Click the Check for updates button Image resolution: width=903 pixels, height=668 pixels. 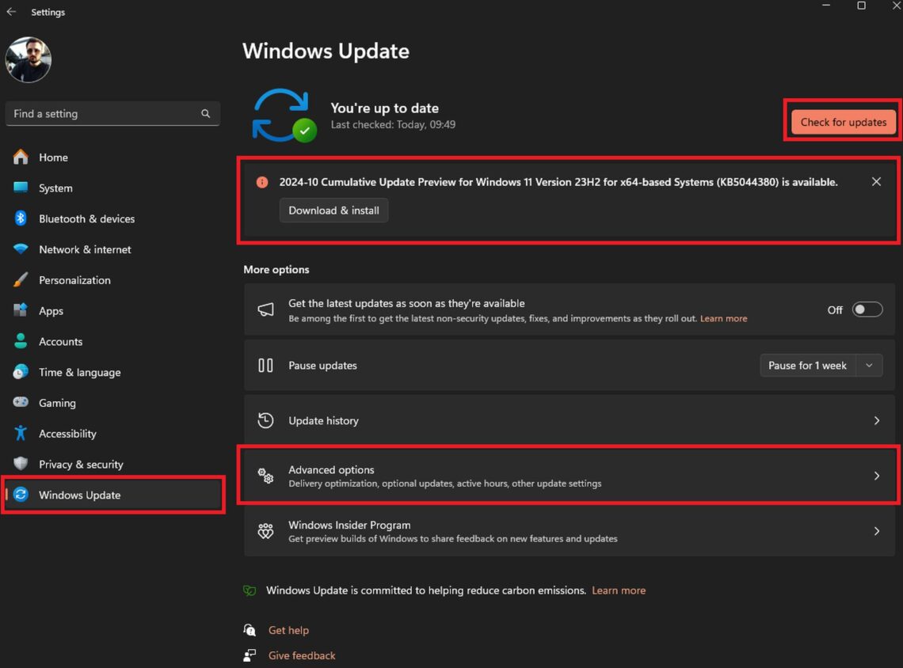[842, 122]
